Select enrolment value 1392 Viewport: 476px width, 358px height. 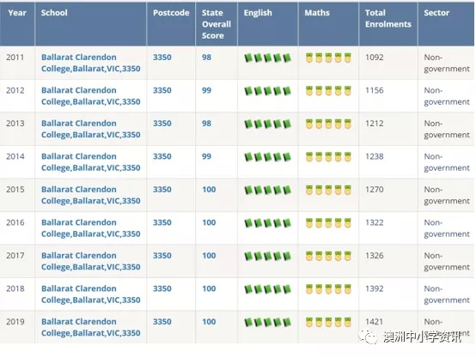tap(375, 288)
